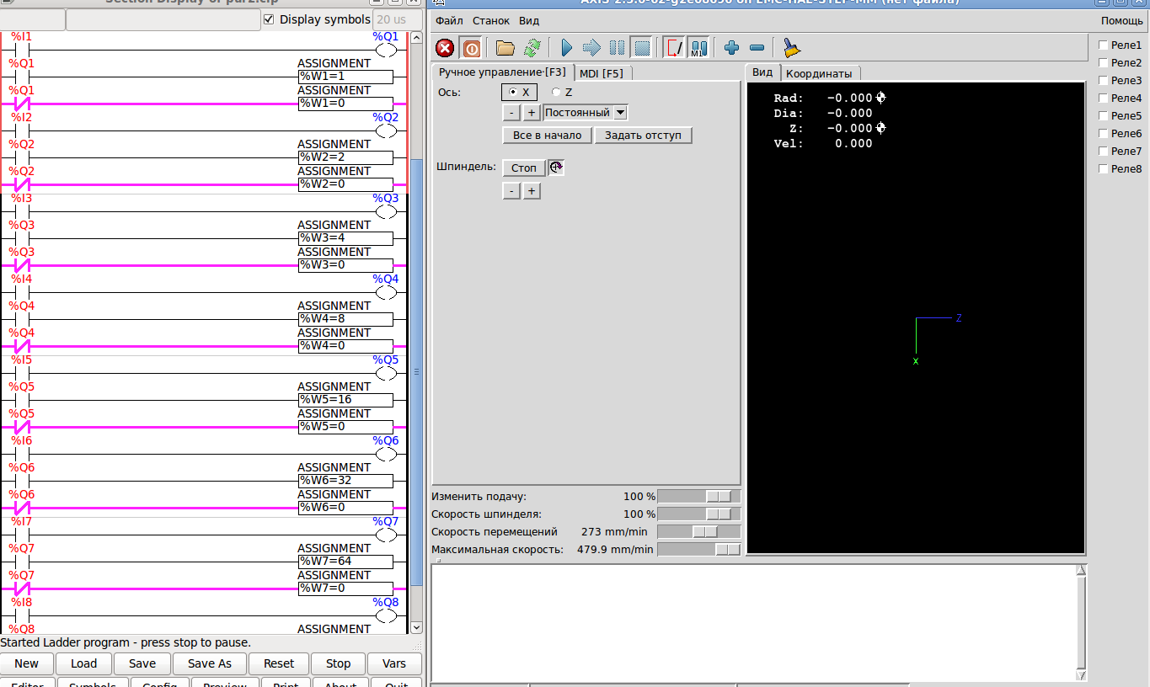Run the program with the play icon
This screenshot has height=687, width=1150.
pos(567,48)
